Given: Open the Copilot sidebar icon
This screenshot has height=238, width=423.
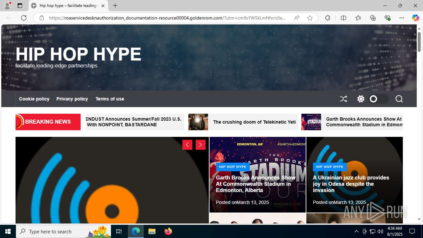Looking at the screenshot, I should pos(416,18).
